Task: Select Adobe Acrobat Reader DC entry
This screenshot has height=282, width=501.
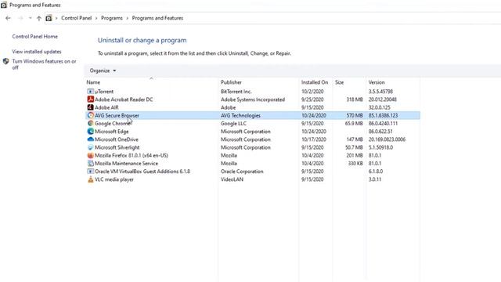Action: pos(124,99)
